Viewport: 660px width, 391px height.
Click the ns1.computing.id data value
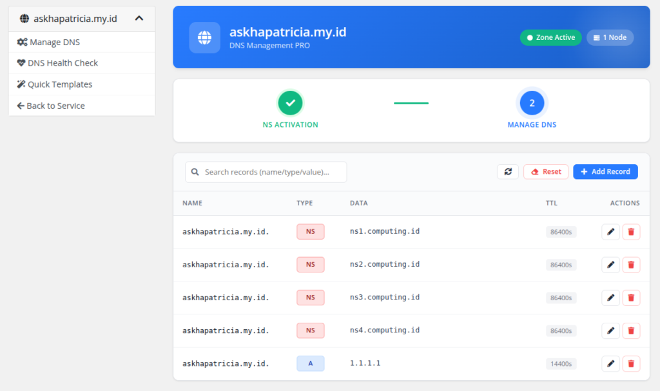[385, 231]
